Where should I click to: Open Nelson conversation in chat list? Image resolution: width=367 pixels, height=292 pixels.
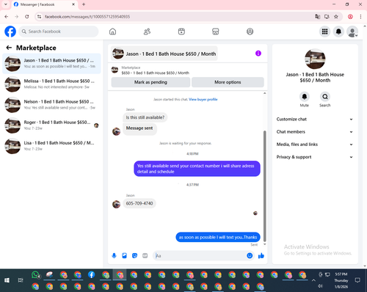click(x=51, y=105)
